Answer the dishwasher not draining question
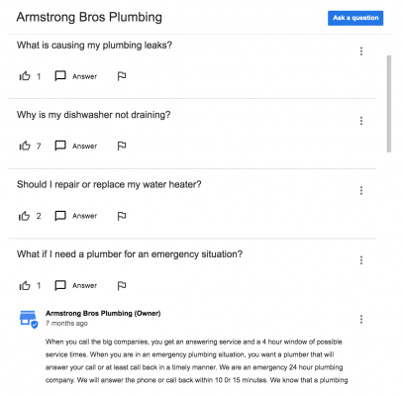Viewport: 403px width, 396px height. [x=76, y=146]
